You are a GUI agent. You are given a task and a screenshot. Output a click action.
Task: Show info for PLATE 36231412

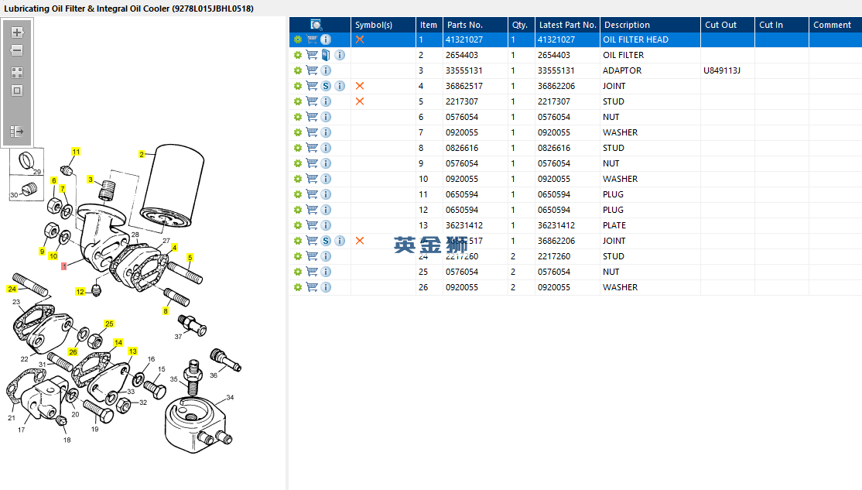326,225
